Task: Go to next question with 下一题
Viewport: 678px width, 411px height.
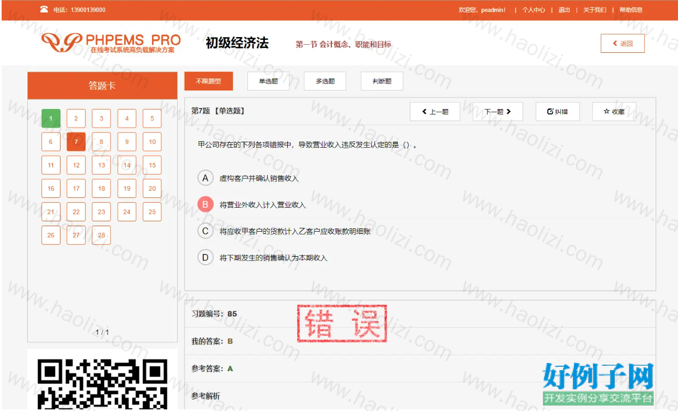Action: pos(498,112)
